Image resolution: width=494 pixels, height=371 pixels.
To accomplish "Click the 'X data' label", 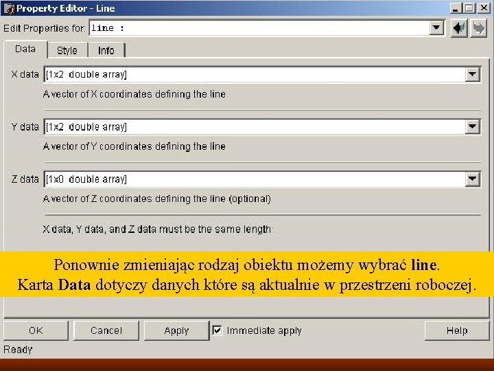I will click(x=25, y=74).
